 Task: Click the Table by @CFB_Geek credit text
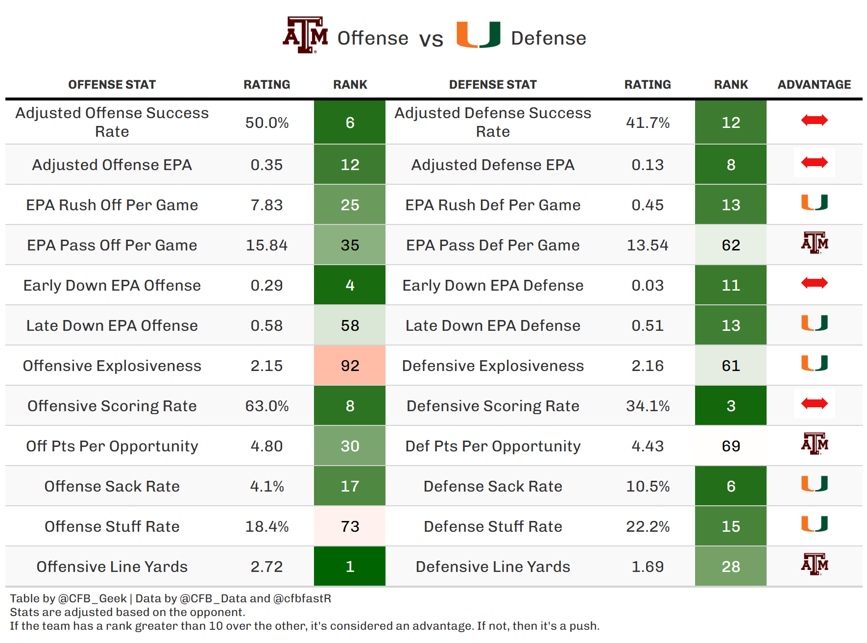pyautogui.click(x=69, y=598)
